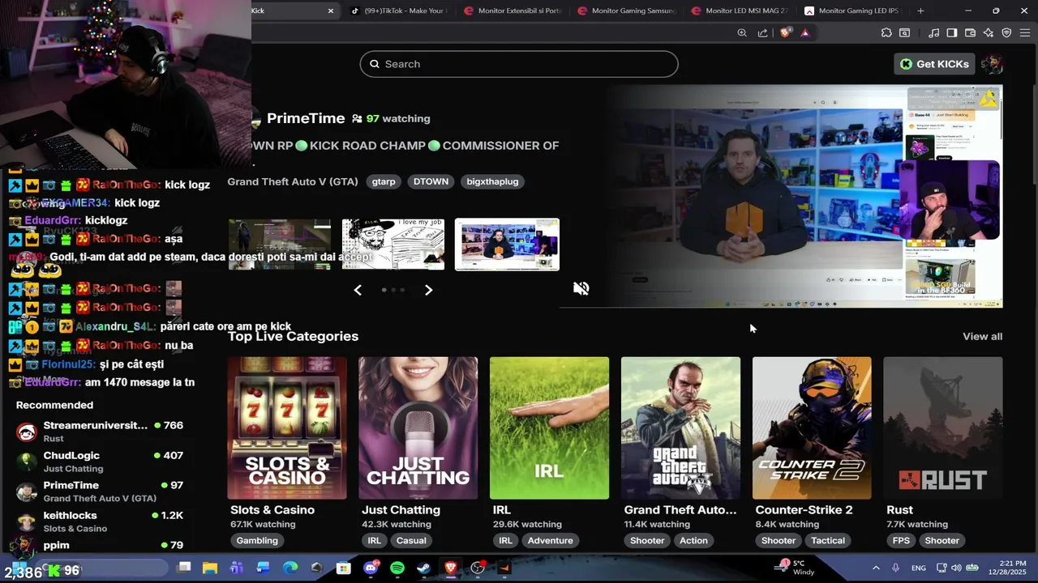The image size is (1038, 583).
Task: Open OBS Studio from the taskbar
Action: [x=478, y=568]
